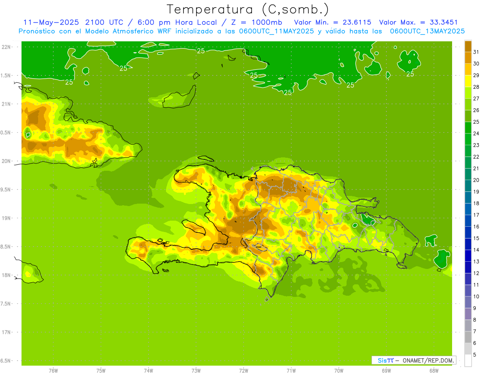The image size is (487, 376).
Task: Click the '75W' longitude axis label
Action: tap(101, 370)
